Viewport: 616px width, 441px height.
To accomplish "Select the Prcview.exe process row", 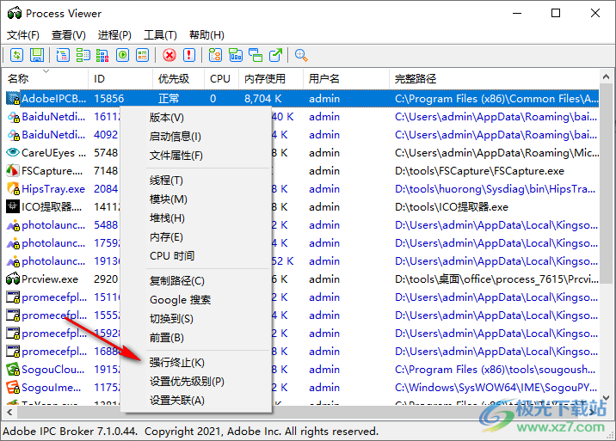I will pyautogui.click(x=302, y=279).
